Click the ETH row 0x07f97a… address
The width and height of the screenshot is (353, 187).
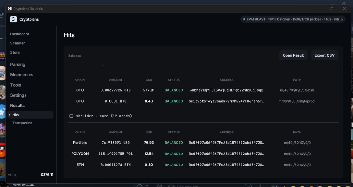[x=226, y=165]
